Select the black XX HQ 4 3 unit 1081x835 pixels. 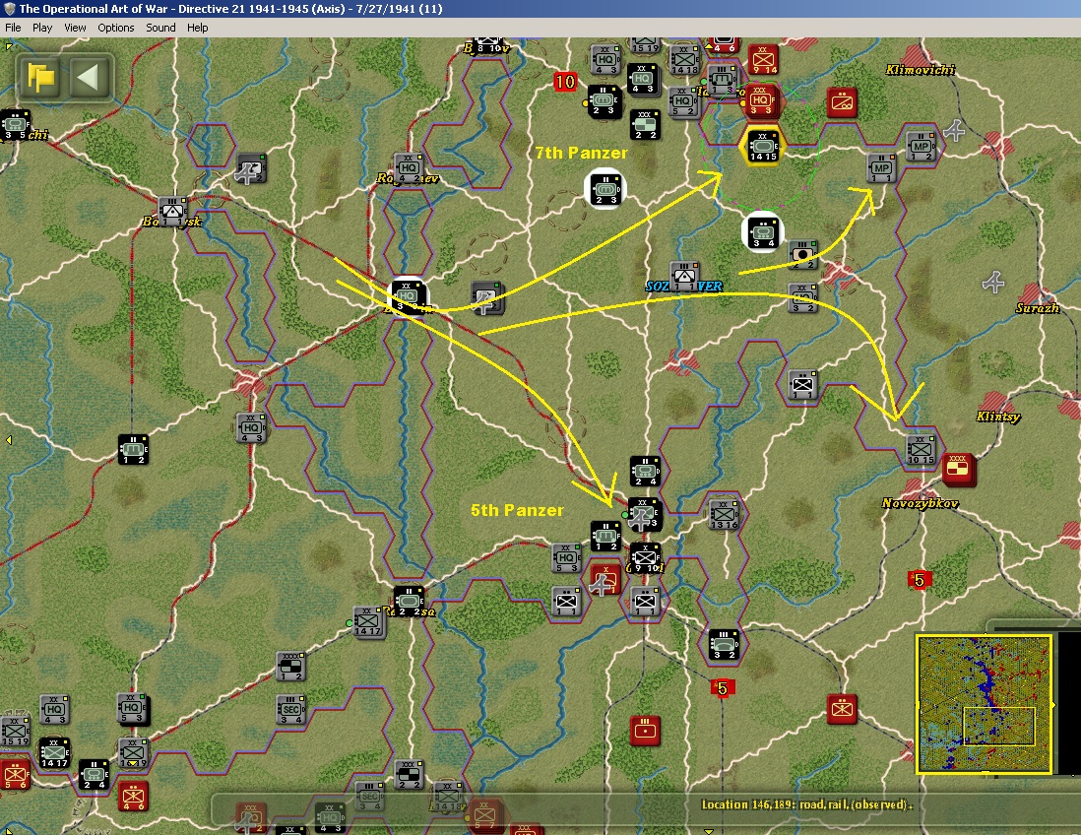[x=642, y=79]
